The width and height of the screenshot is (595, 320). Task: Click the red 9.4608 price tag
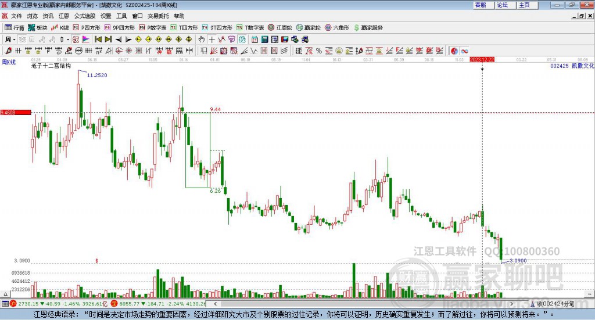[x=16, y=113]
